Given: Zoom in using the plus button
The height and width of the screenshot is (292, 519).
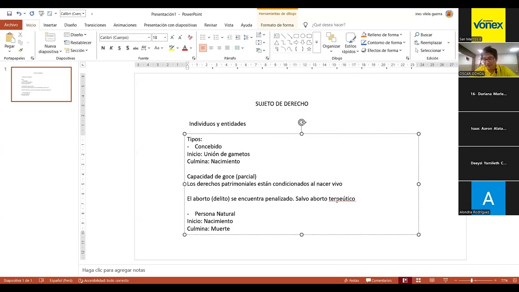Looking at the screenshot, I should (495, 280).
